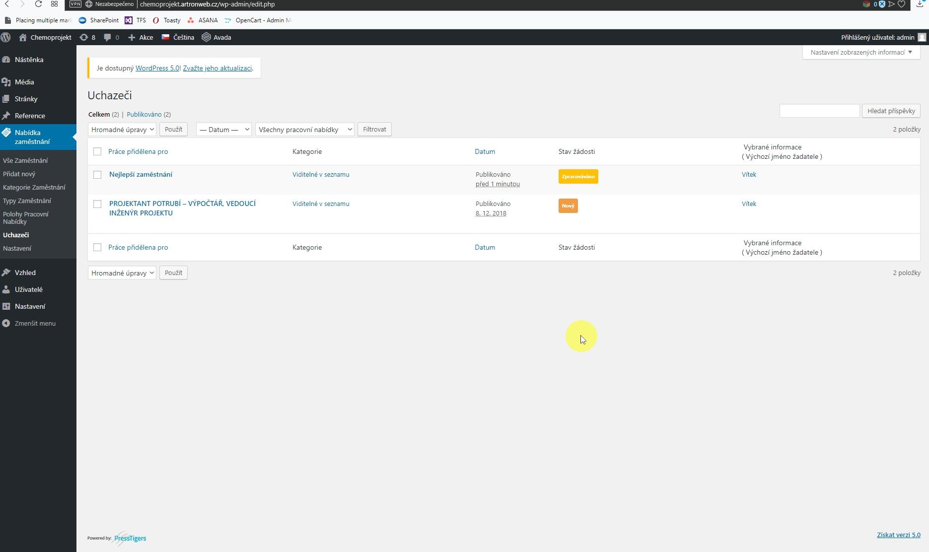Image resolution: width=929 pixels, height=552 pixels.
Task: Open Kategorie Zaměstnání submenu item
Action: [x=34, y=187]
